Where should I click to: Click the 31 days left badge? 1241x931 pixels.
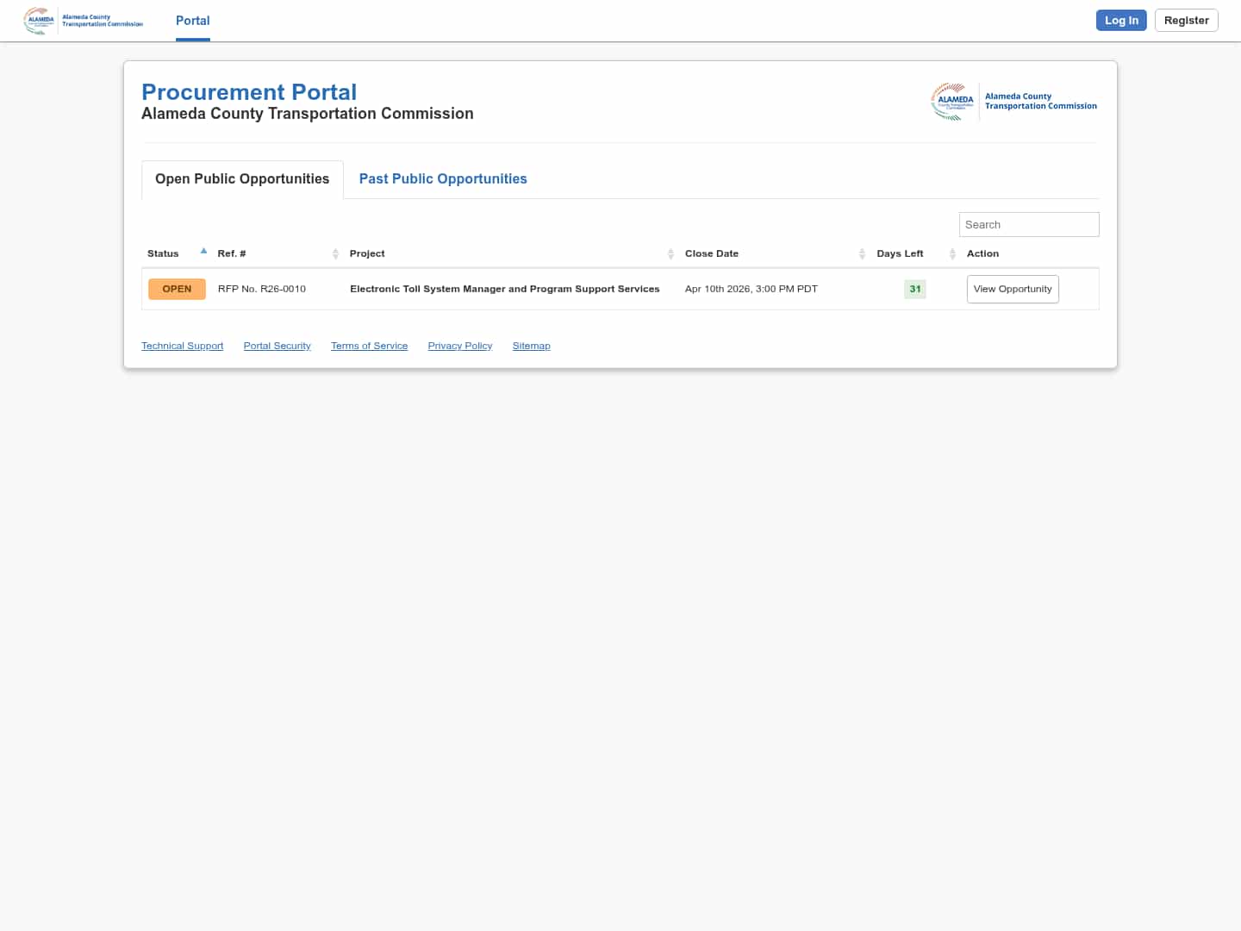[x=914, y=289]
